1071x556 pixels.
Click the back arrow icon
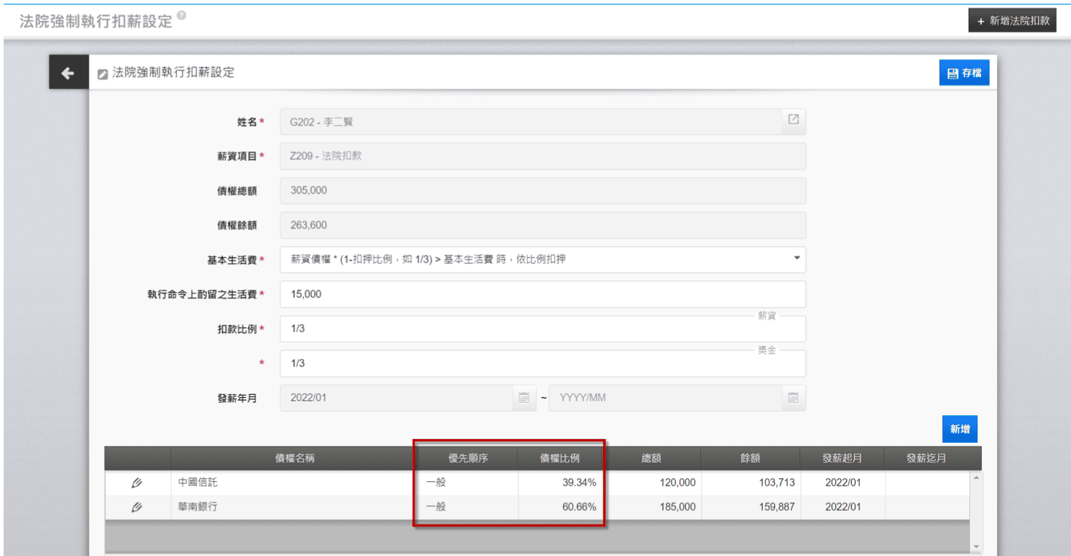pos(68,73)
